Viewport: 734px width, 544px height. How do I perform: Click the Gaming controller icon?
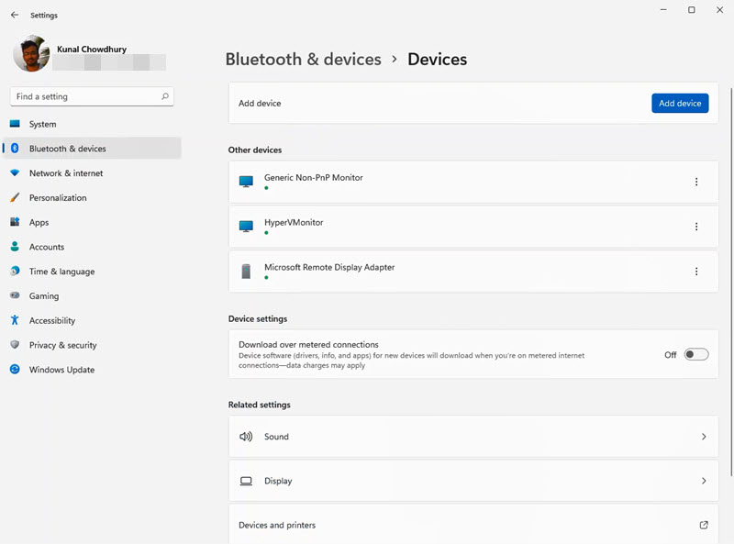pos(15,295)
